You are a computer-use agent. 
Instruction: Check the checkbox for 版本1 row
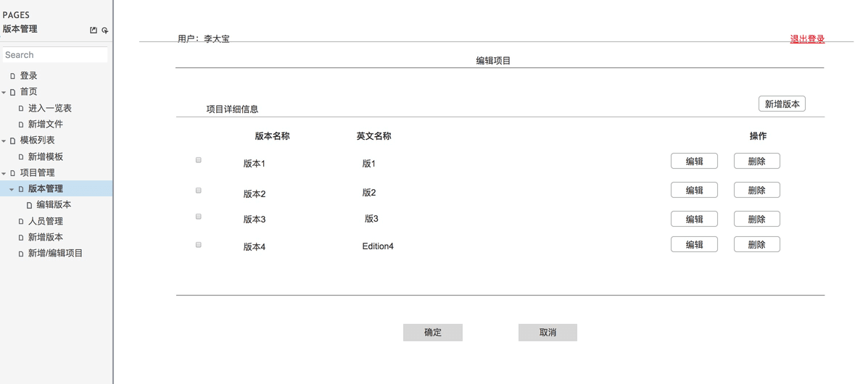point(199,160)
